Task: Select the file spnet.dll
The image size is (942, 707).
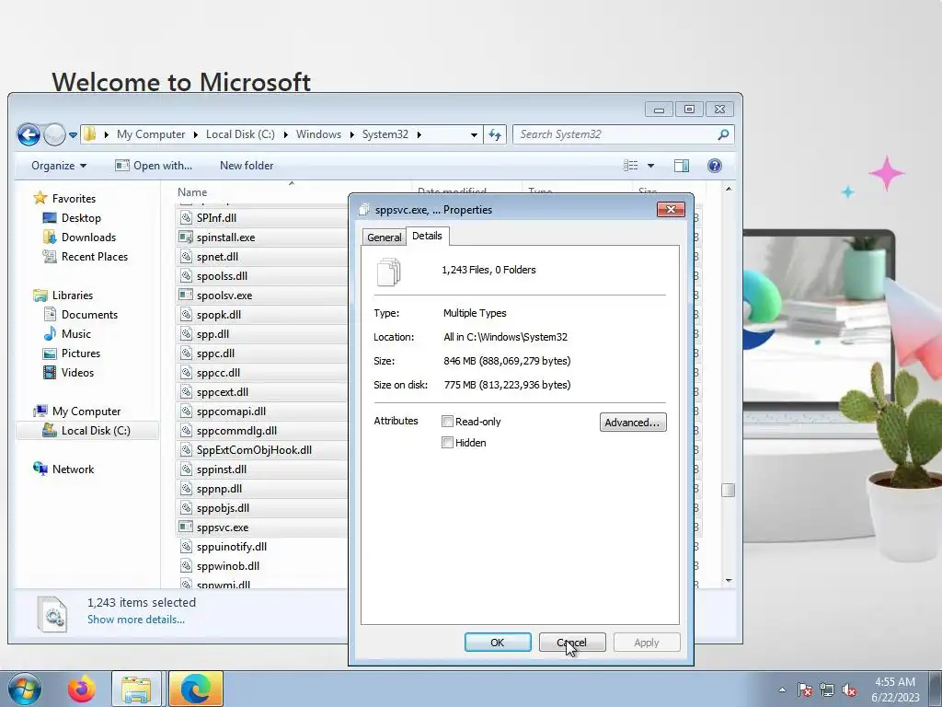Action: click(x=217, y=256)
